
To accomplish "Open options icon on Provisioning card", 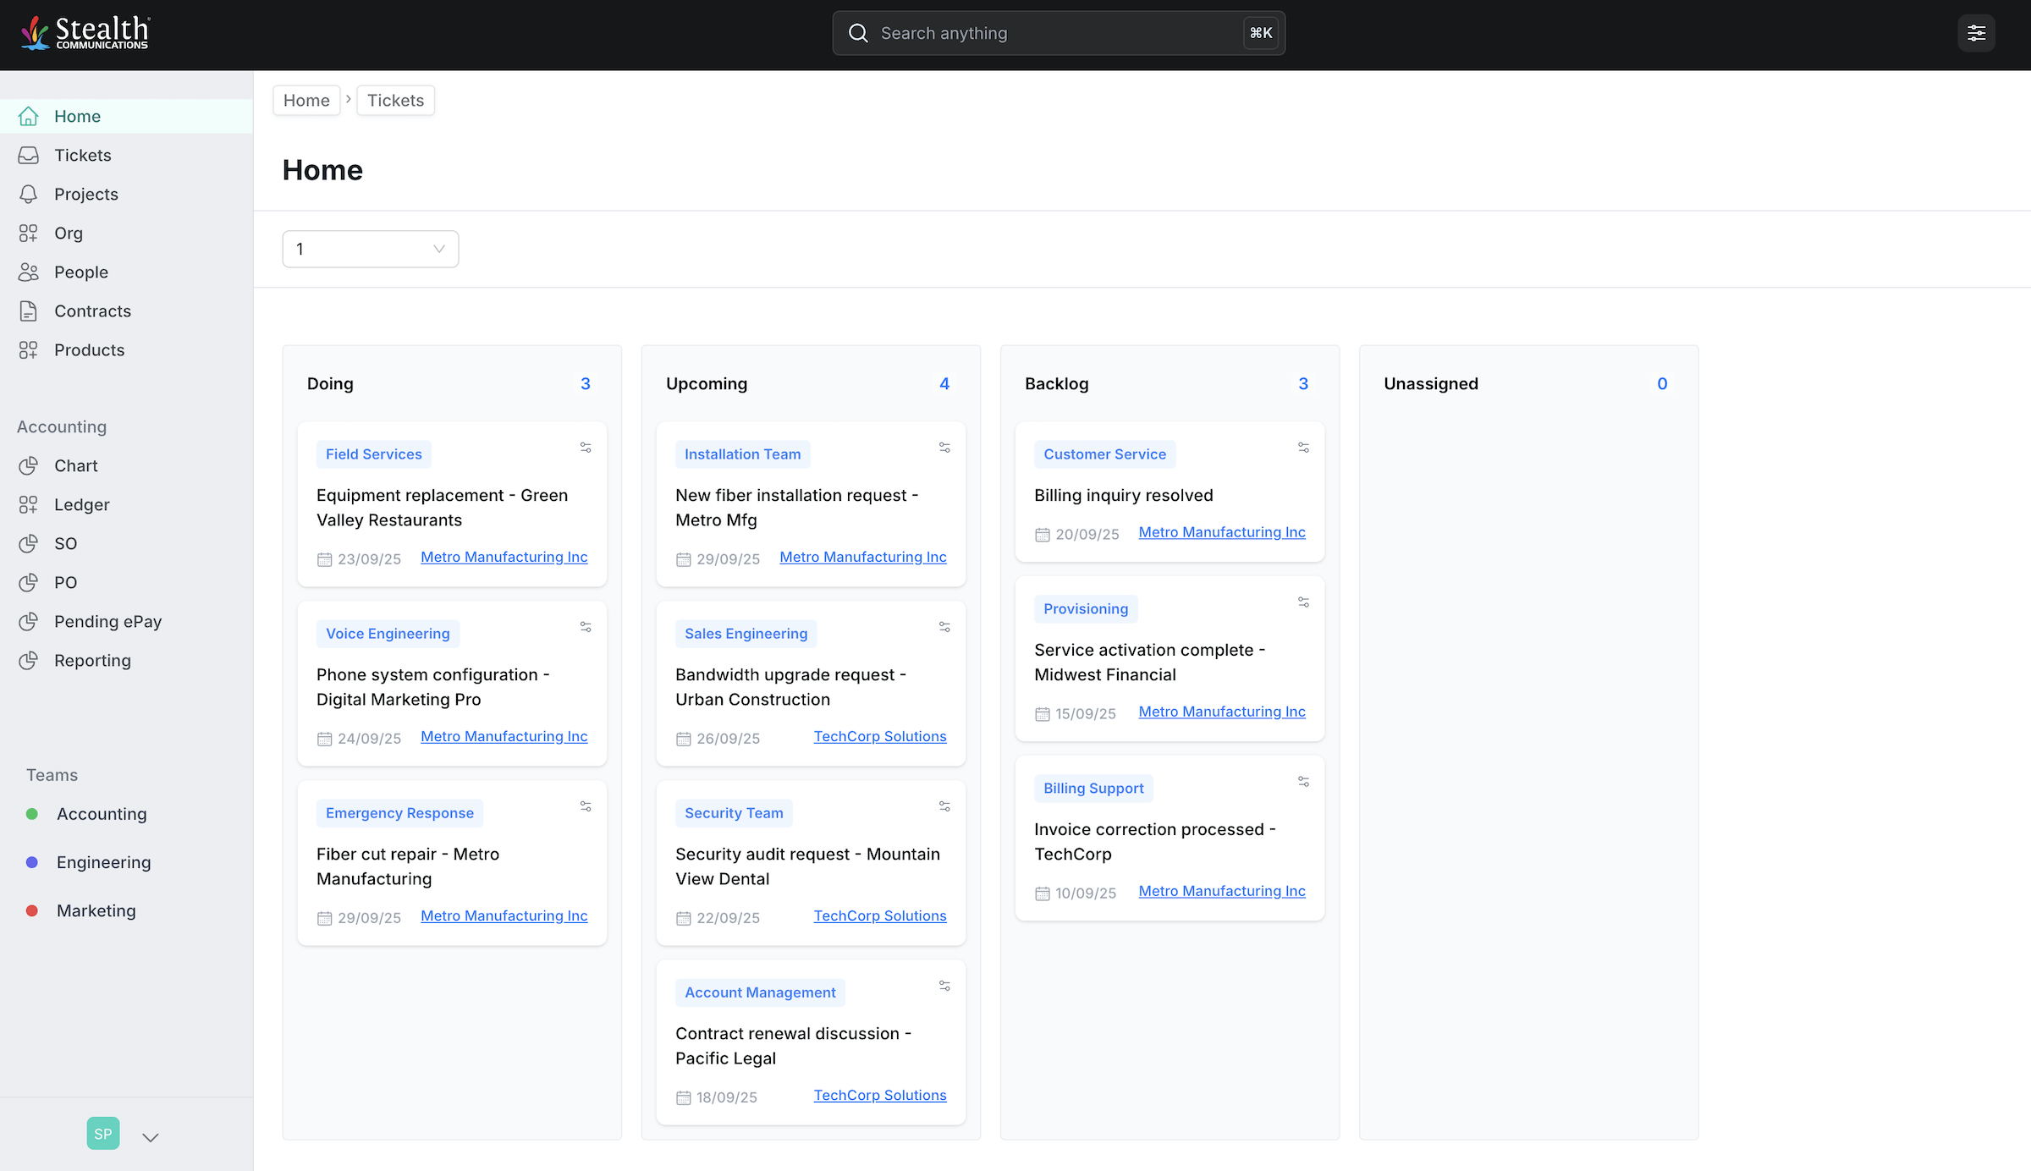I will tap(1303, 602).
